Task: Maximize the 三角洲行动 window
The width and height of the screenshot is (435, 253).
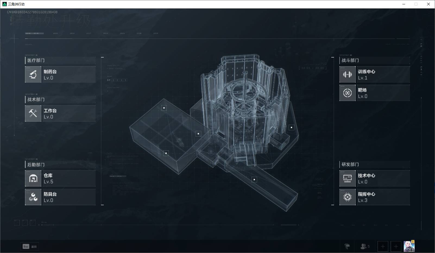Action: [x=416, y=4]
